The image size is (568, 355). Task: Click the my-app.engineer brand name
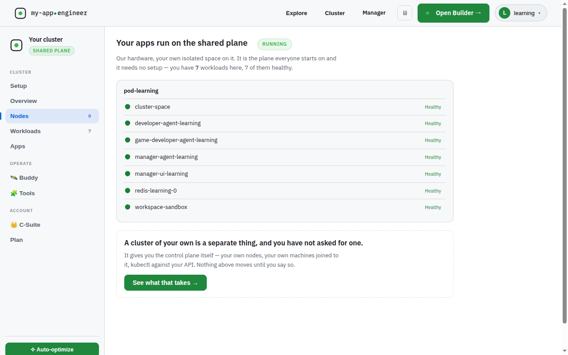[x=59, y=13]
